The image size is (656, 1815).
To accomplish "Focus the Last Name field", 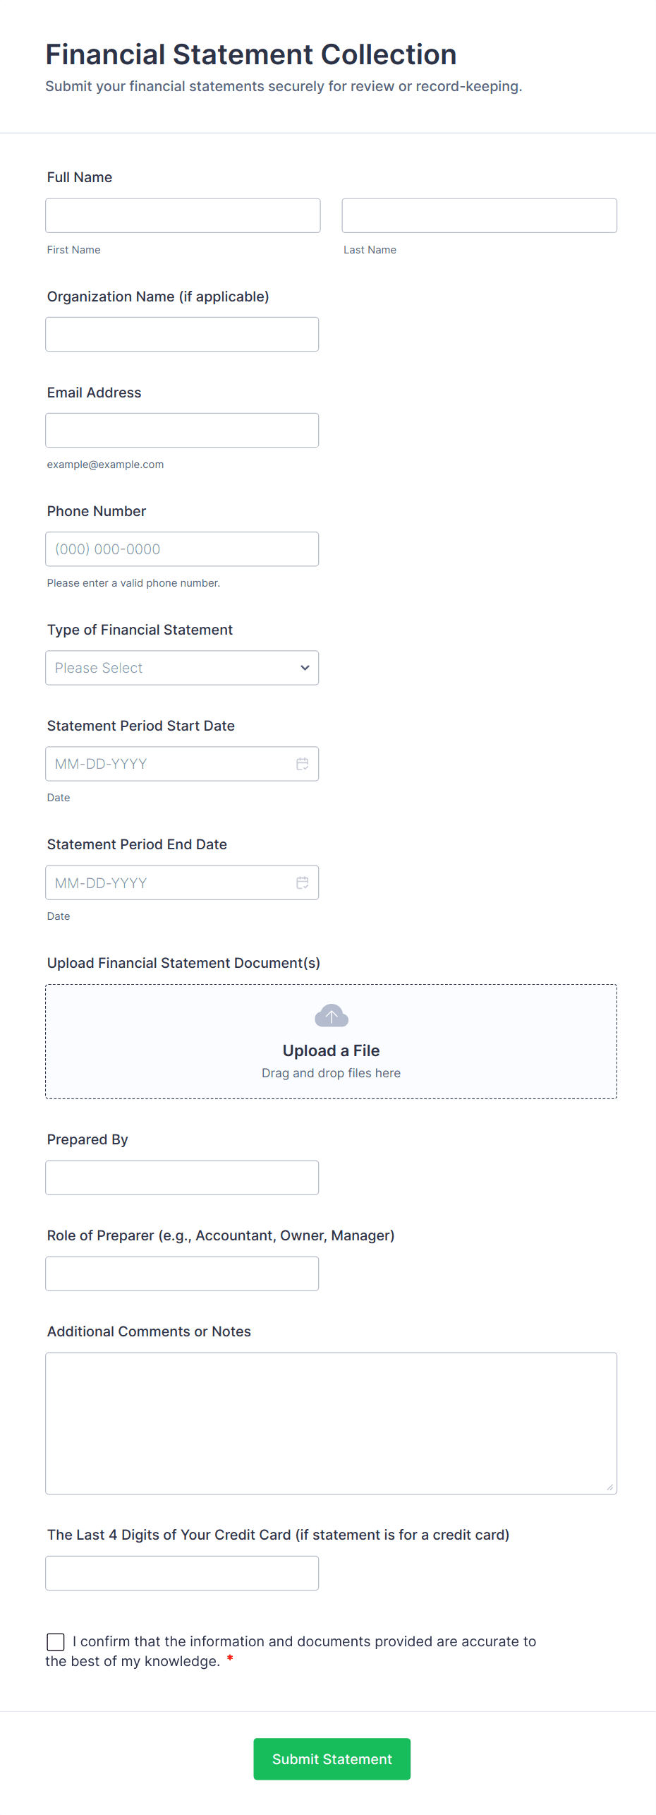I will click(x=479, y=215).
